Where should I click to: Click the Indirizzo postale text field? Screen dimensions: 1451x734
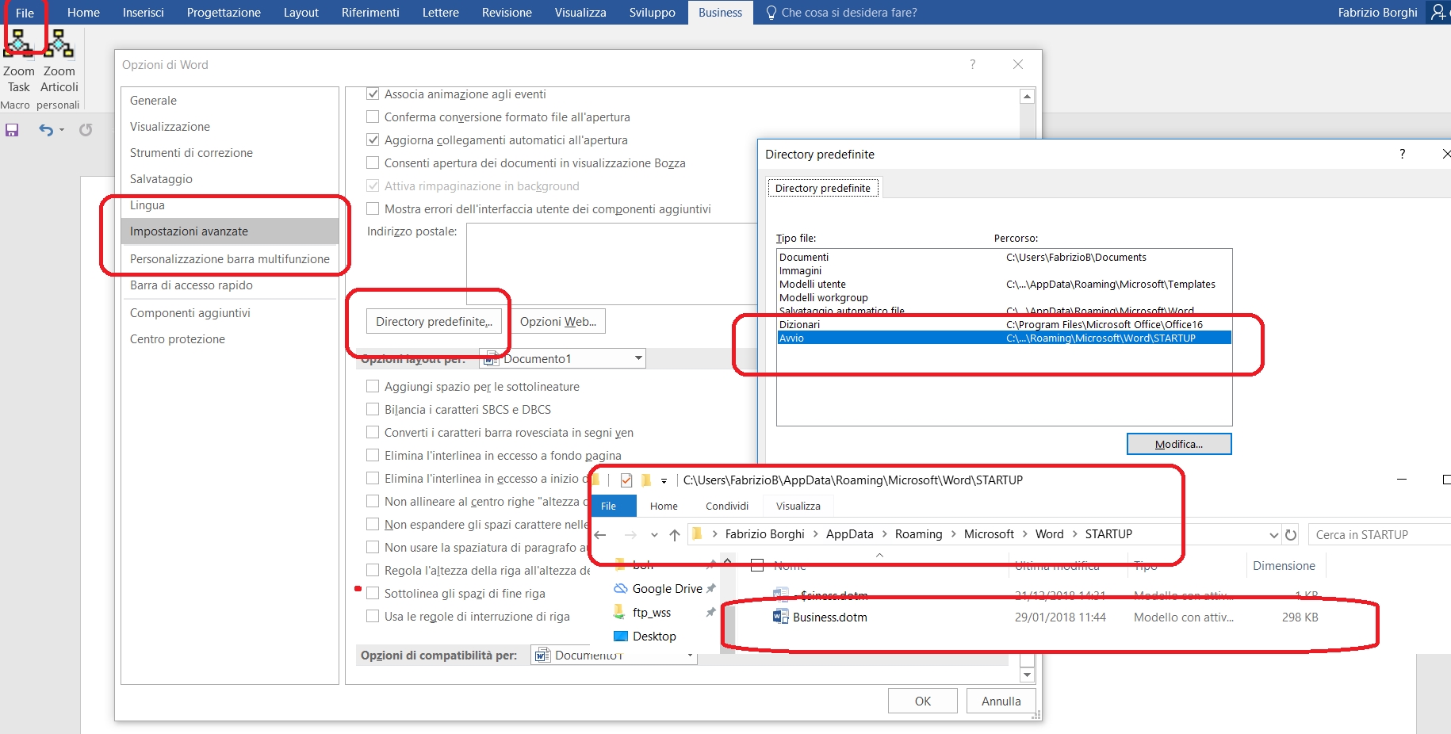(x=611, y=264)
